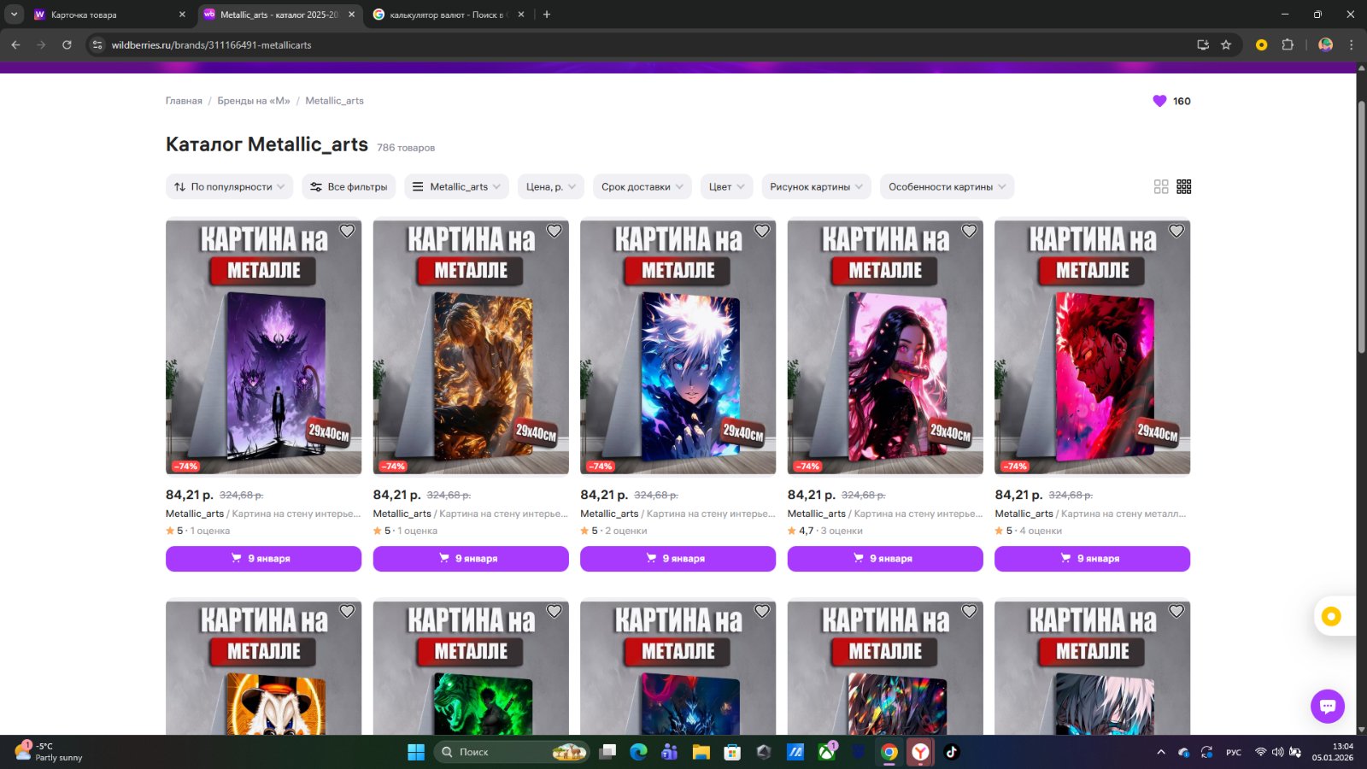Bookmark page with the star icon

[1226, 44]
